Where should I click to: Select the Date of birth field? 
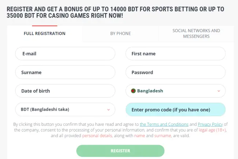pos(65,91)
